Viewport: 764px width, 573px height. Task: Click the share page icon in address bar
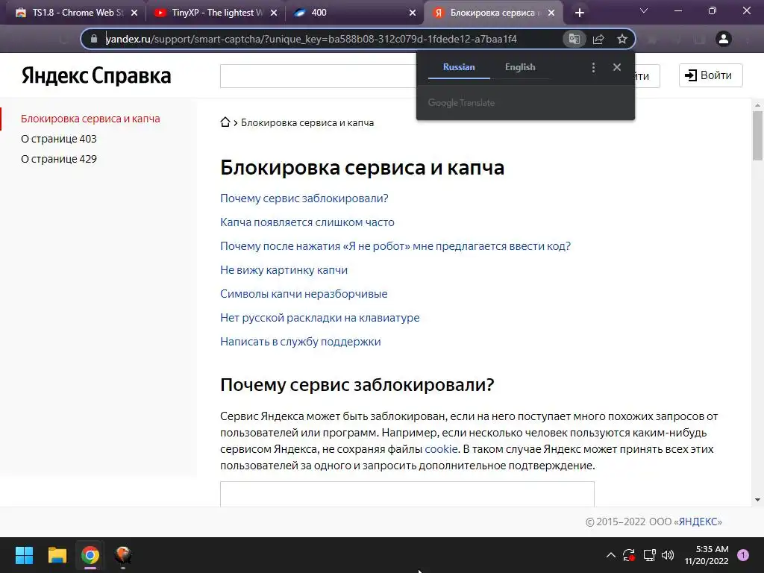[598, 39]
